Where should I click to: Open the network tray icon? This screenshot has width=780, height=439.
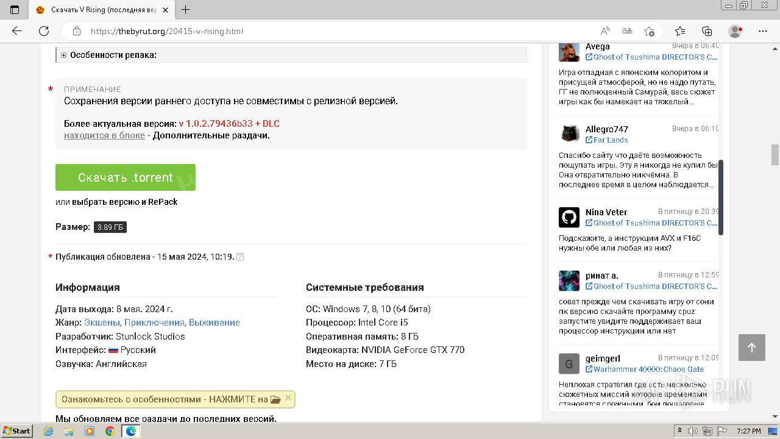tap(707, 431)
